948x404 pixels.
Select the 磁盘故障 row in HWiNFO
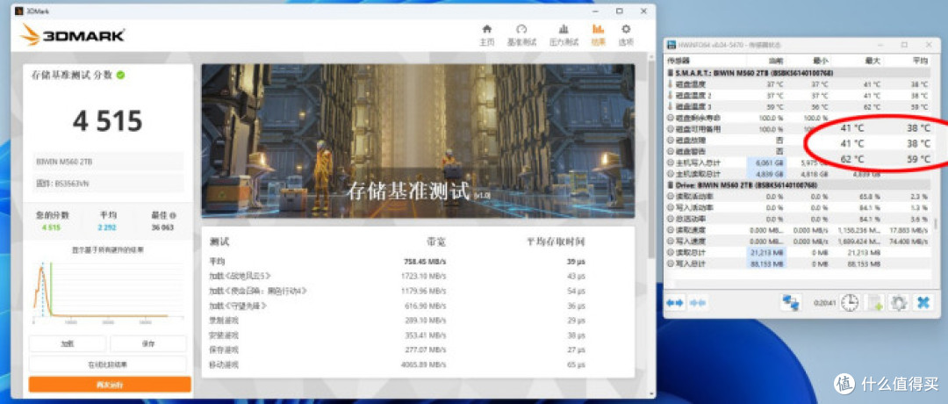click(x=800, y=140)
